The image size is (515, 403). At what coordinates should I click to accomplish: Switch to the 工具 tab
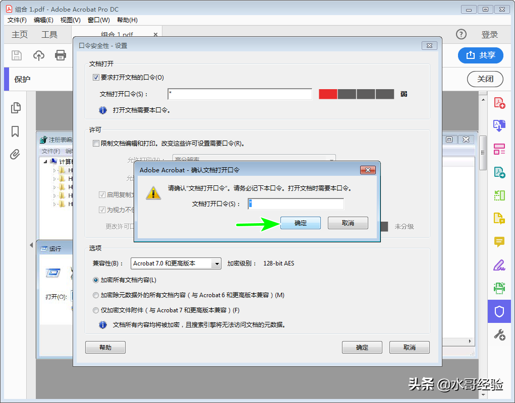click(x=49, y=34)
